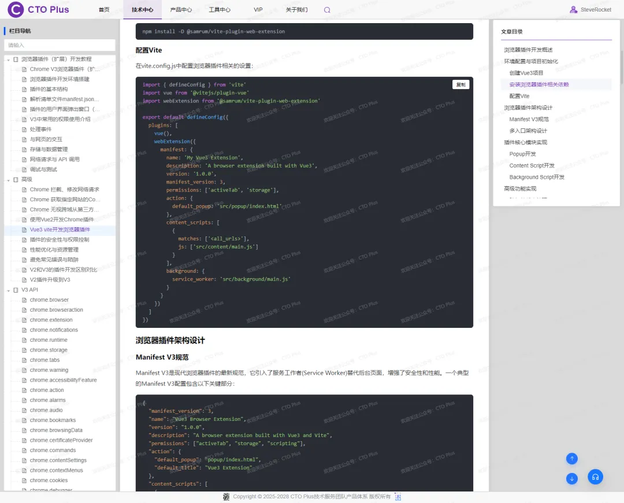
Task: Jump to 多入口架构设计 in contents
Action: click(528, 131)
